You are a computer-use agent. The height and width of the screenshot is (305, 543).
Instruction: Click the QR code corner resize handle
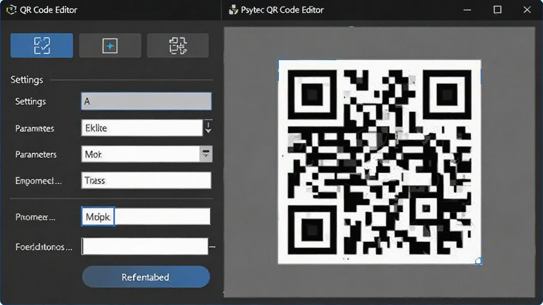tap(478, 261)
